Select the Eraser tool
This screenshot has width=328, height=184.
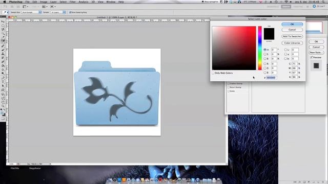point(3,62)
